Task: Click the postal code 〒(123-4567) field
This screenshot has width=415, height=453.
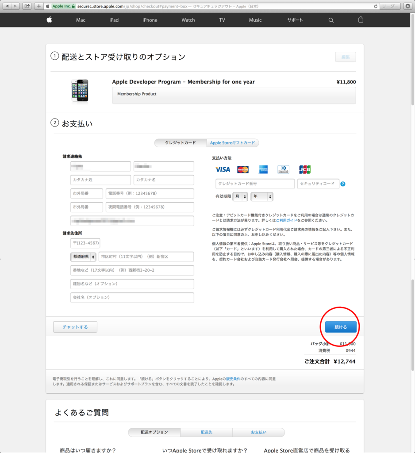Action: 85,243
